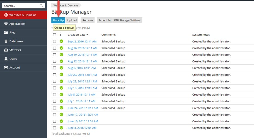
Task: Select the June 3, 2016 backup checkbox
Action: tap(55, 128)
